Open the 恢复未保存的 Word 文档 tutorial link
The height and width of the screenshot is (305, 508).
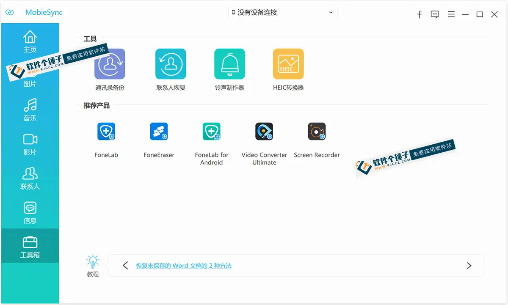[184, 266]
